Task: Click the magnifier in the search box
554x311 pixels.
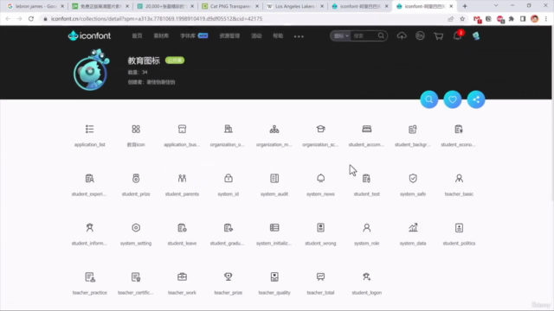Action: [381, 35]
